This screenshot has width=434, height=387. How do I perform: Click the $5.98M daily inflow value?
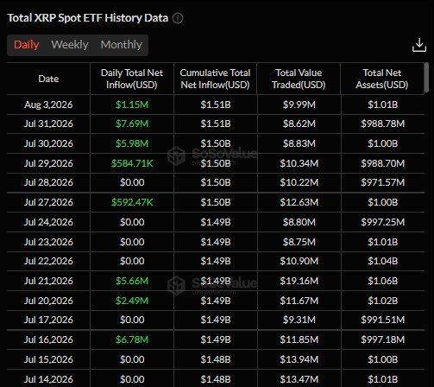click(x=132, y=143)
